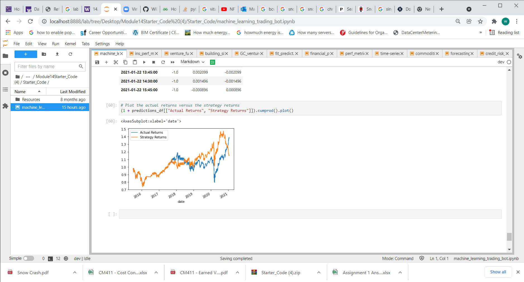Run the selected cell
Viewport: 524px width, 282px height.
click(144, 62)
